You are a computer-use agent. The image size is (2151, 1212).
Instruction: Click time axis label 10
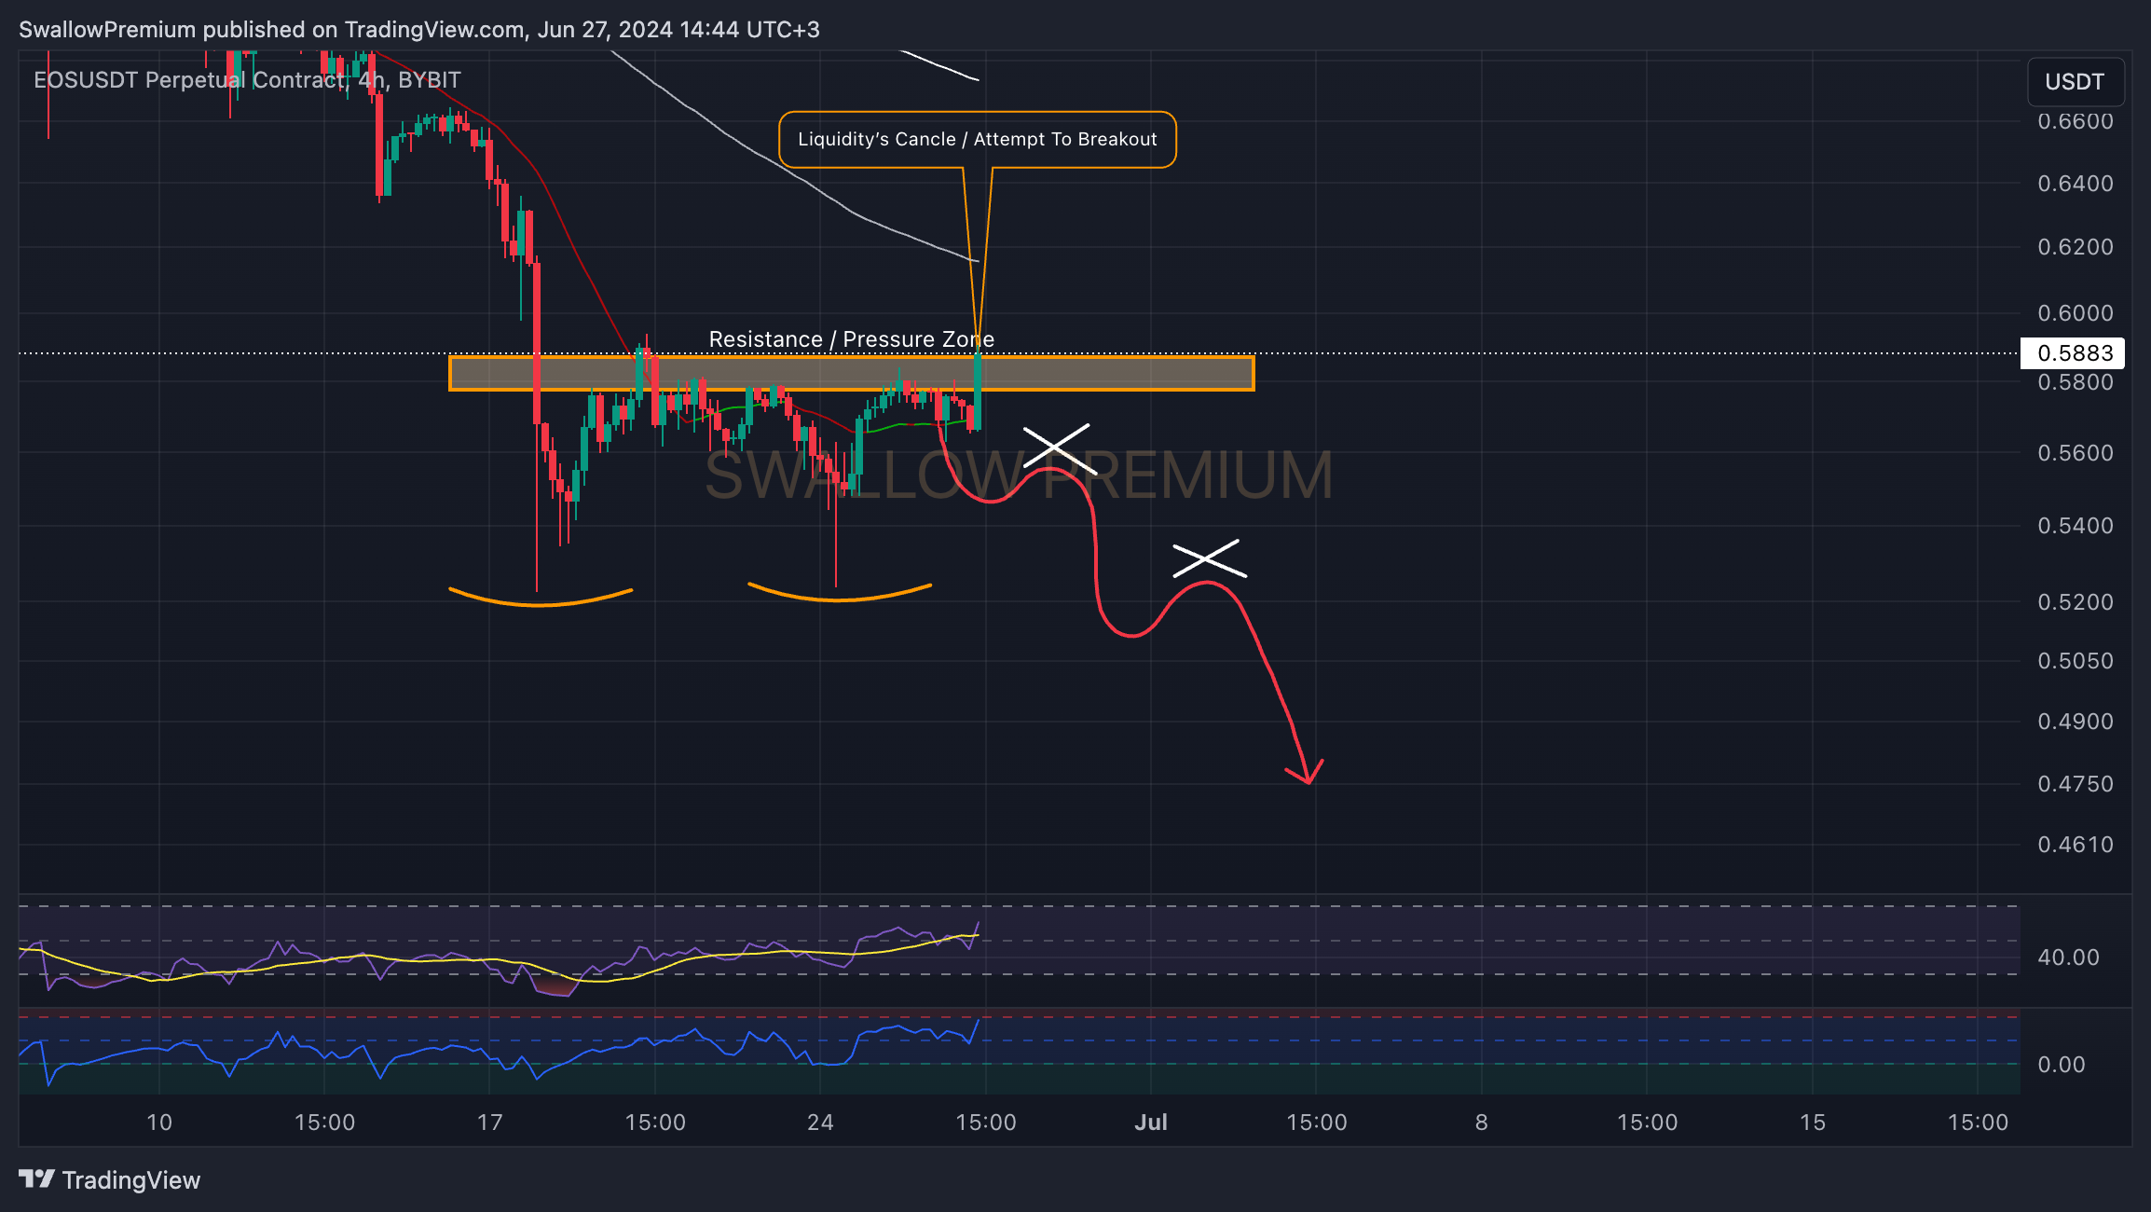coord(159,1122)
